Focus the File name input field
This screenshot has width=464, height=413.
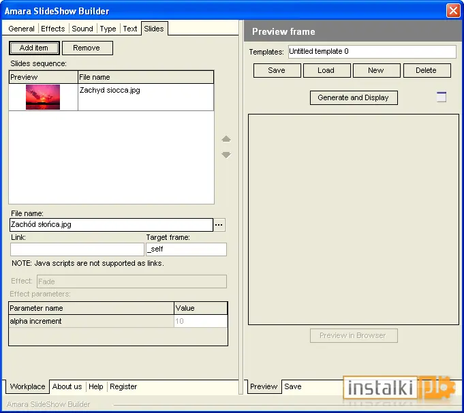click(x=111, y=225)
